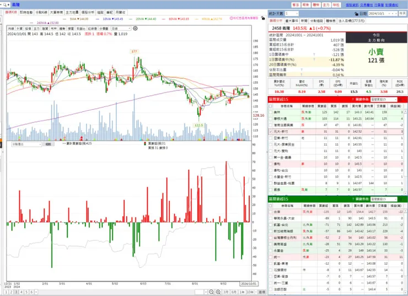Click the last icon at the red header's right edge
The height and width of the screenshot is (296, 408).
405,99
